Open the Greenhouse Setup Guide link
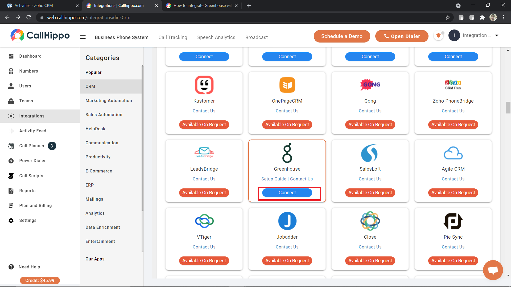The width and height of the screenshot is (511, 287). (274, 179)
